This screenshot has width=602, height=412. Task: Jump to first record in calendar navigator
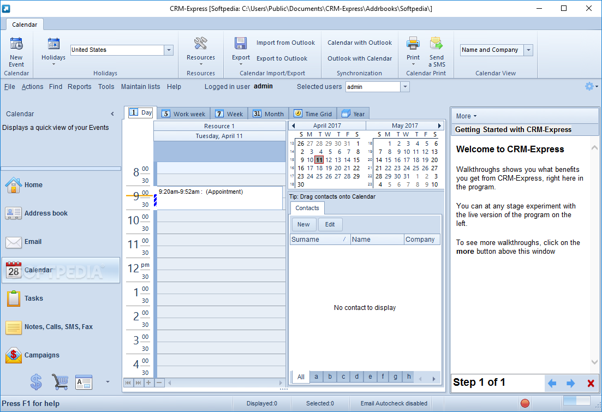[128, 383]
